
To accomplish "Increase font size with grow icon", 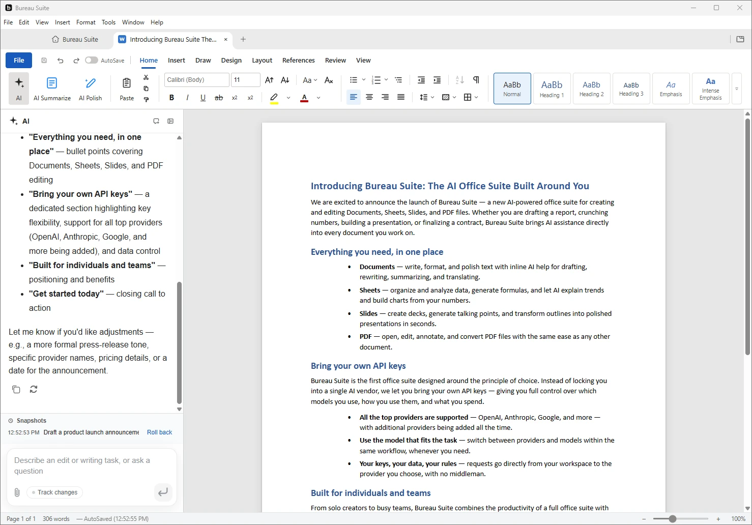I will pos(269,80).
